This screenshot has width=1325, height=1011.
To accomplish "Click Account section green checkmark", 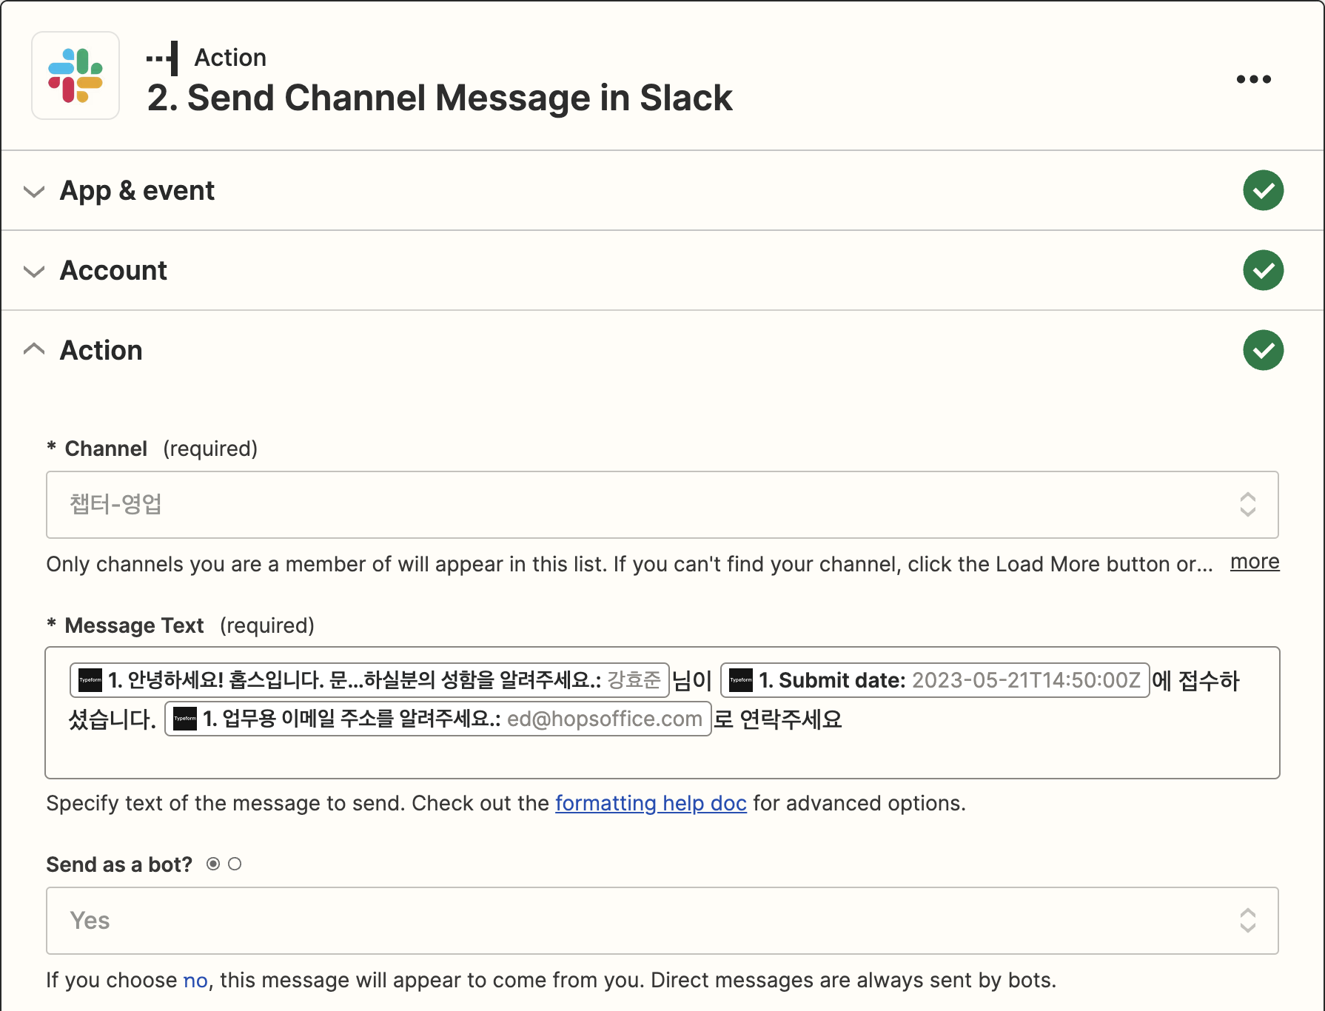I will pos(1263,270).
